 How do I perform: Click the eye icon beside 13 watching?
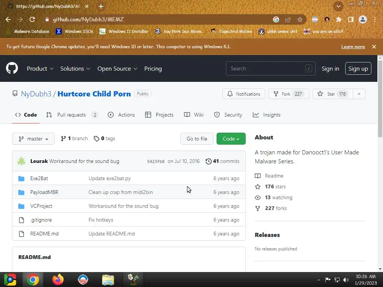(258, 197)
